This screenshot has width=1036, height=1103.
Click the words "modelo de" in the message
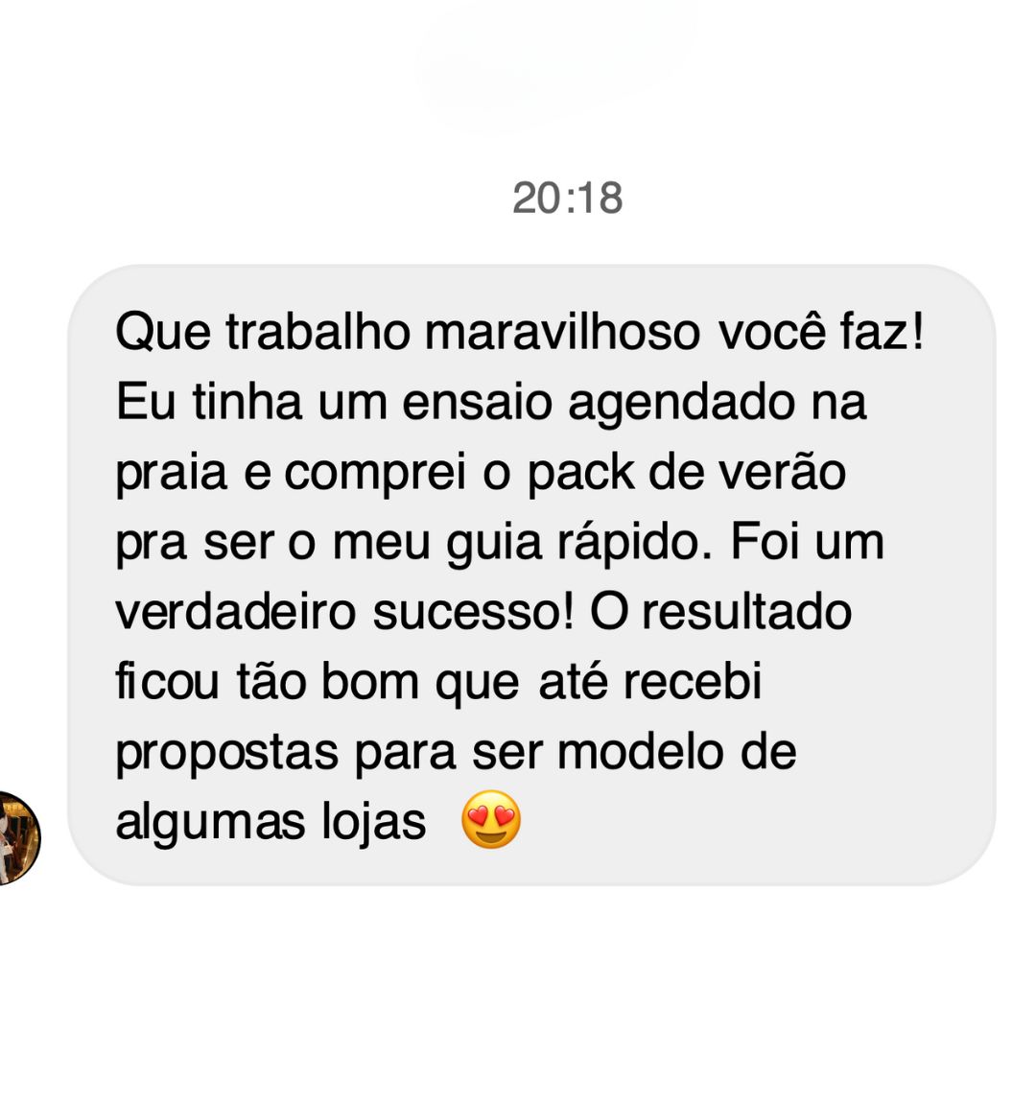pyautogui.click(x=676, y=752)
